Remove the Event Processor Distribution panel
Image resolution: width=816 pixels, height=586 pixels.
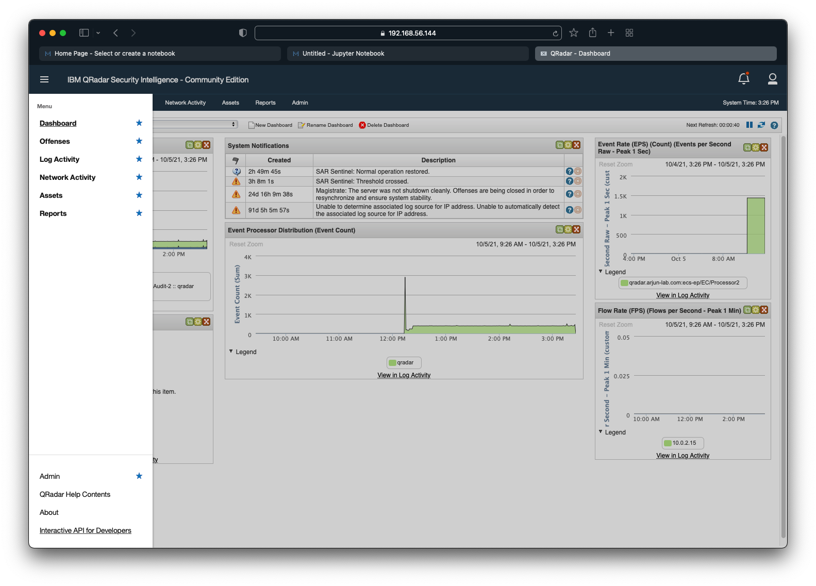tap(576, 230)
